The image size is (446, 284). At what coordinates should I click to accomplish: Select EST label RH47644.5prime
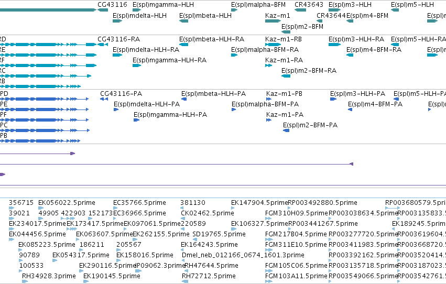pos(212,266)
